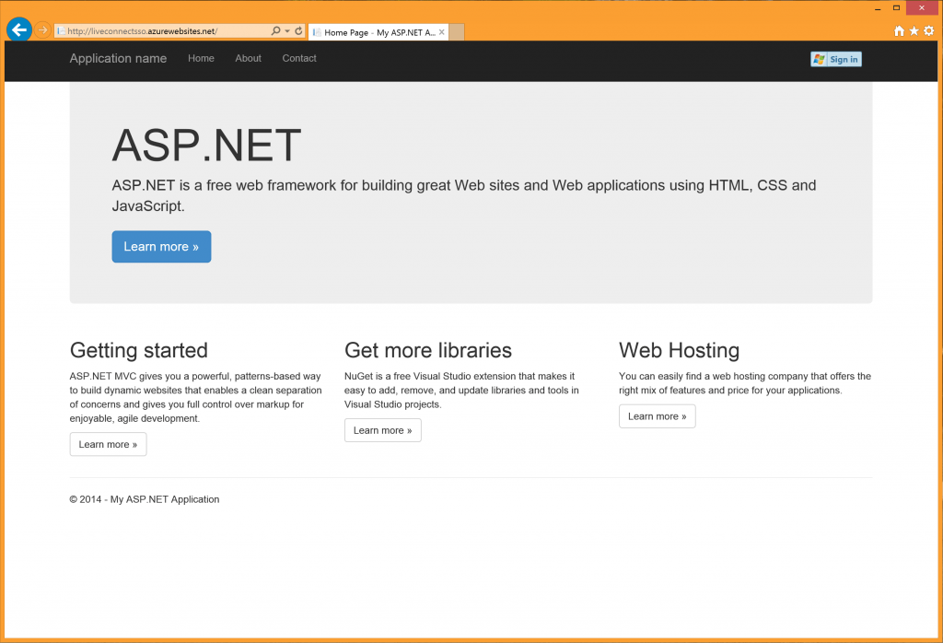Open a new blank tab
The height and width of the screenshot is (643, 943).
tap(457, 32)
